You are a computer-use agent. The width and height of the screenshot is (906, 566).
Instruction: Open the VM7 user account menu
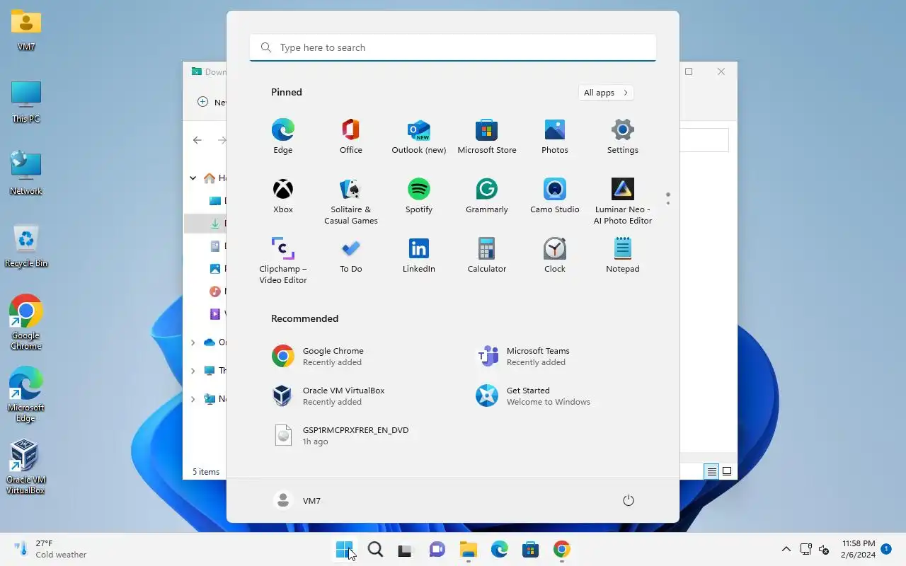pyautogui.click(x=297, y=500)
